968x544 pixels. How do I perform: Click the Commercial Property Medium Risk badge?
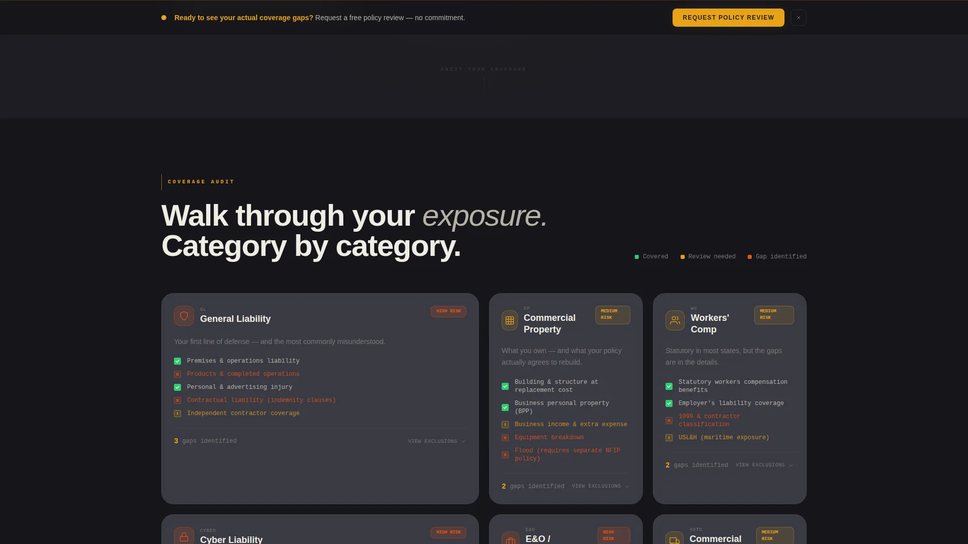(x=613, y=315)
